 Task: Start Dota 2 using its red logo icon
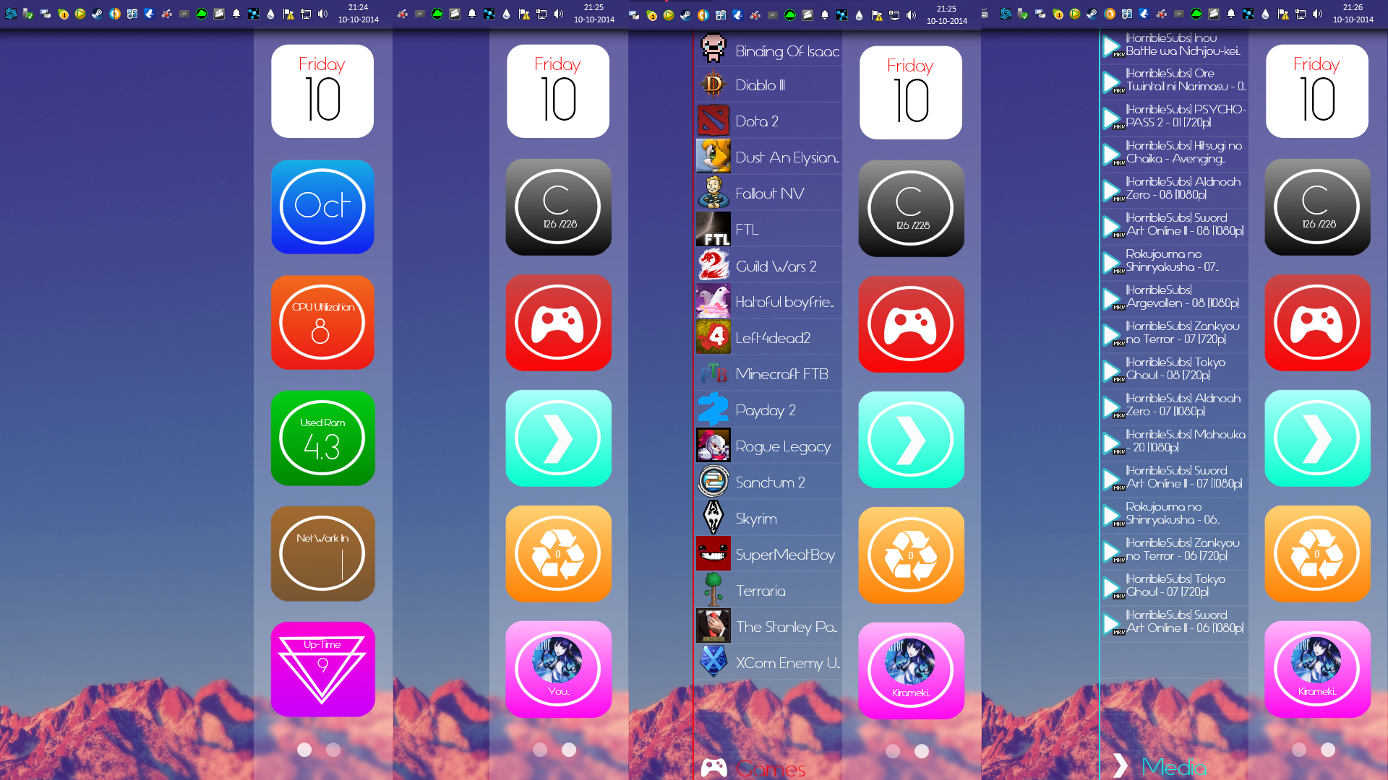point(713,121)
